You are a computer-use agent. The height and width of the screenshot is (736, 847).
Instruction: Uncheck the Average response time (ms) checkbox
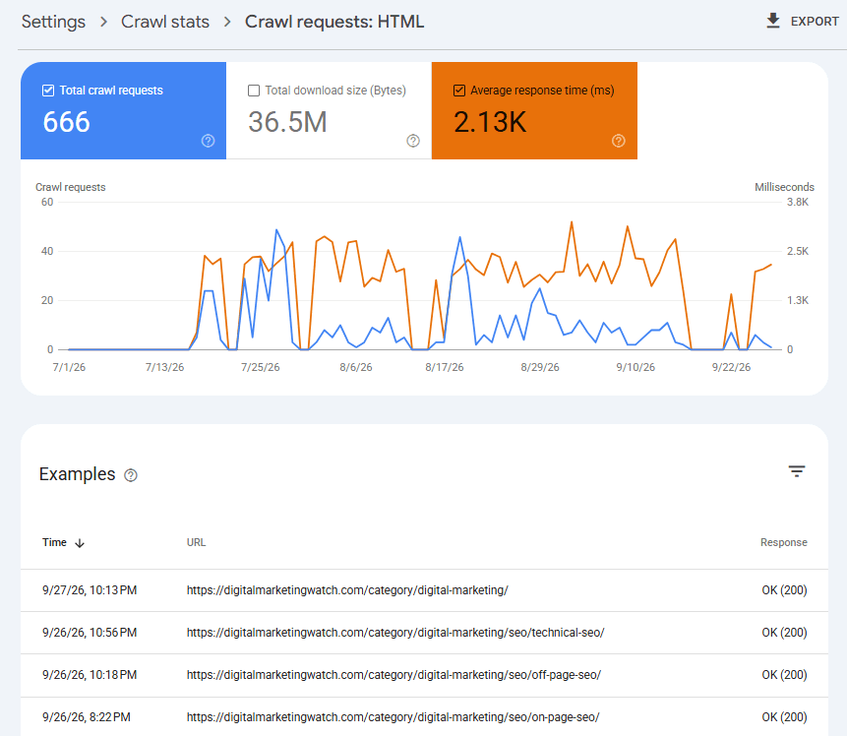[x=459, y=91]
